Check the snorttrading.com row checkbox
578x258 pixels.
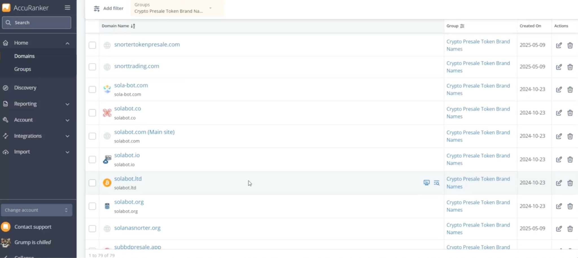pos(92,67)
